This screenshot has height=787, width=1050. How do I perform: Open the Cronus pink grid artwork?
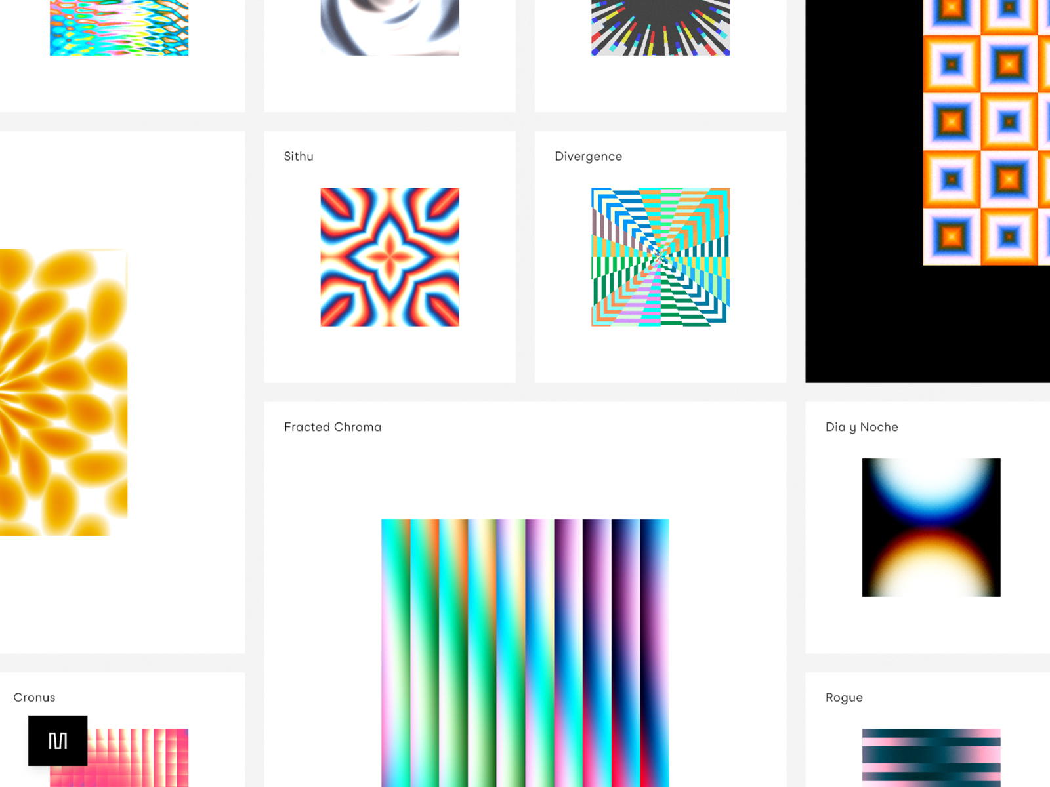[x=138, y=757]
